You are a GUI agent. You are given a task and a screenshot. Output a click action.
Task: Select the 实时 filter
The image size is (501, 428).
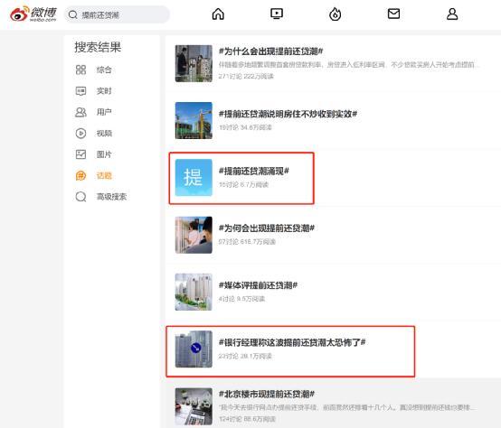tap(104, 91)
